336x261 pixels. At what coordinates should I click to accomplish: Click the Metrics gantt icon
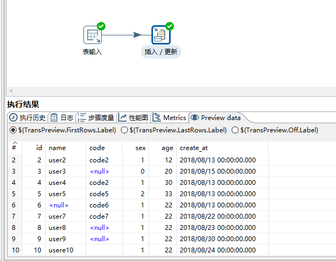click(x=157, y=117)
